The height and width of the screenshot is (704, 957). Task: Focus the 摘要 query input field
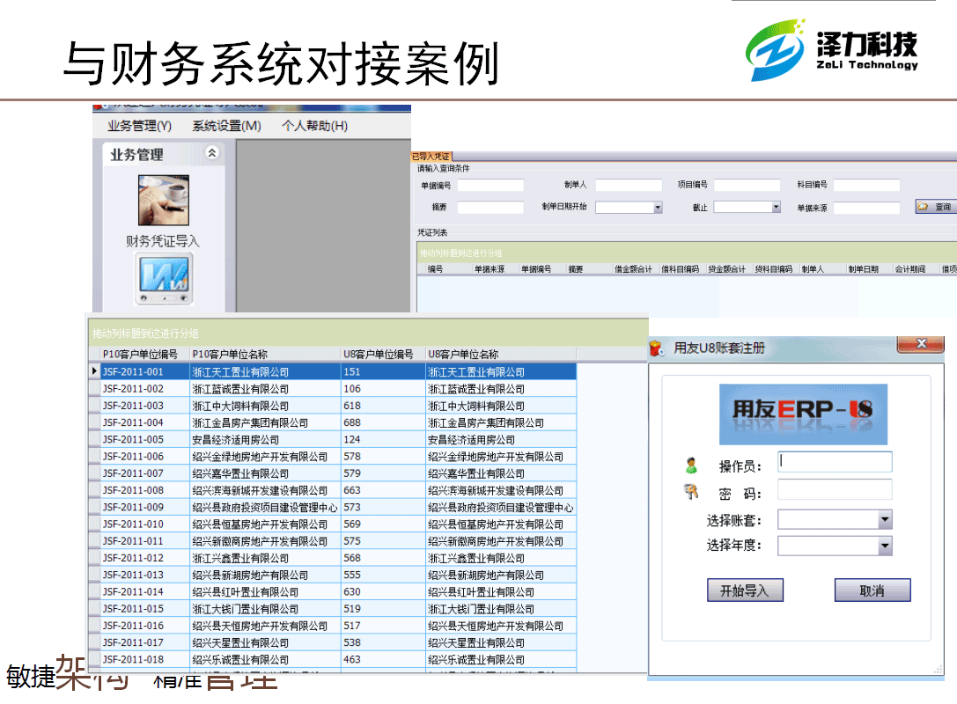[490, 208]
